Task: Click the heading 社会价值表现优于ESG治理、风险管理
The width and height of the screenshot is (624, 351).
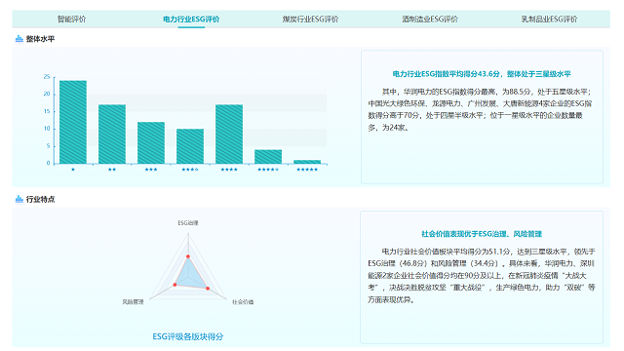Action: [x=482, y=234]
